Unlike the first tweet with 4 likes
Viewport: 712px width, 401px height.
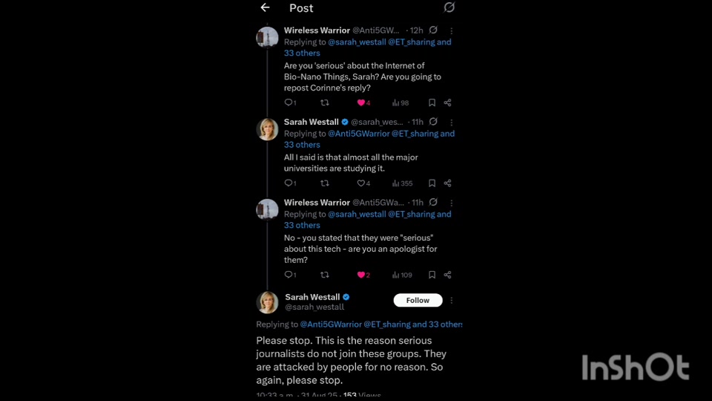(x=363, y=102)
